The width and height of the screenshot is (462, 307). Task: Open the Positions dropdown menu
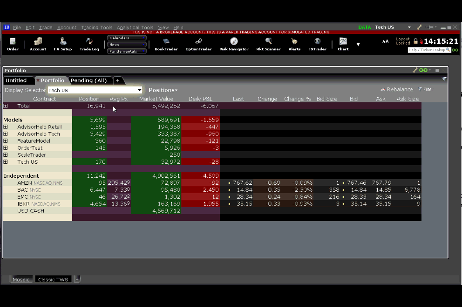(x=163, y=90)
